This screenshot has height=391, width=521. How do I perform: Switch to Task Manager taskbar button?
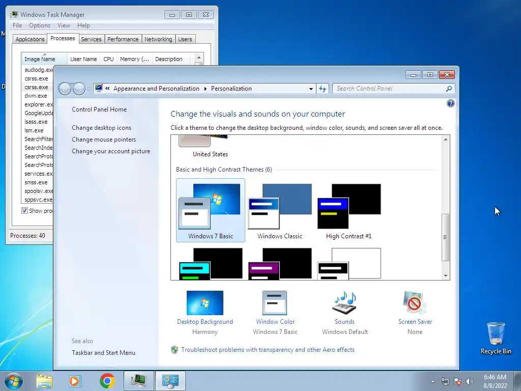pos(138,381)
